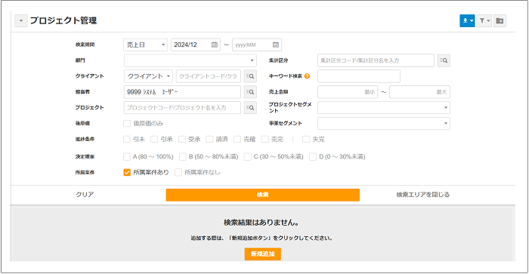The width and height of the screenshot is (529, 274).
Task: Check the D (0～30%未満) probability checkbox
Action: click(x=313, y=157)
